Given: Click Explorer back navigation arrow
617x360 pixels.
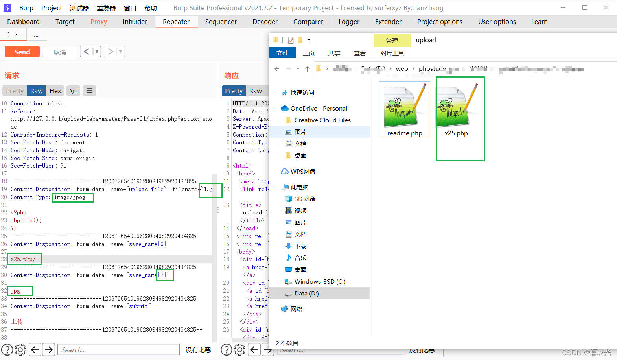Looking at the screenshot, I should tap(277, 69).
